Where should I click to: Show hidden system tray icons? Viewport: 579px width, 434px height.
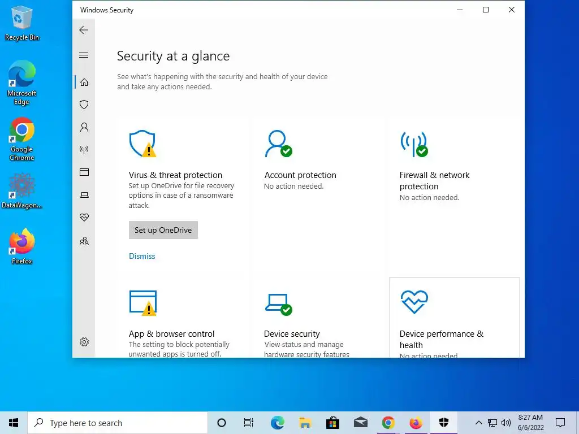[478, 423]
